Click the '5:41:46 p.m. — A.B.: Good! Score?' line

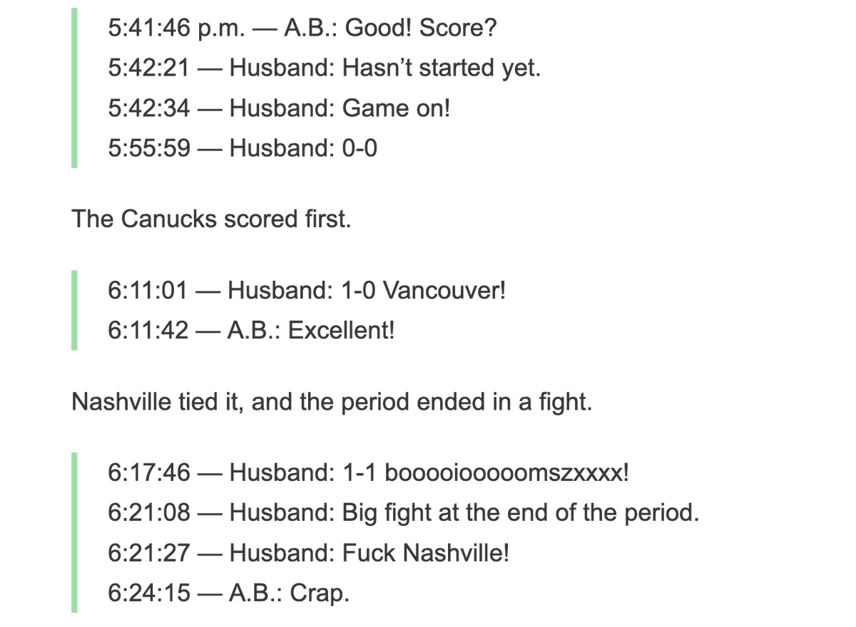tap(302, 28)
